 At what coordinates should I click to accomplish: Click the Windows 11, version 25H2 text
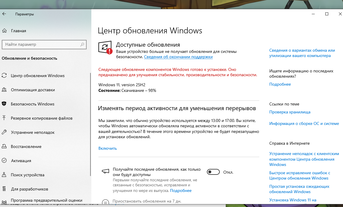[122, 85]
